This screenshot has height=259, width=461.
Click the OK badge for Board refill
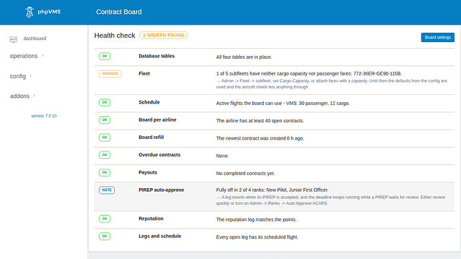coord(105,138)
